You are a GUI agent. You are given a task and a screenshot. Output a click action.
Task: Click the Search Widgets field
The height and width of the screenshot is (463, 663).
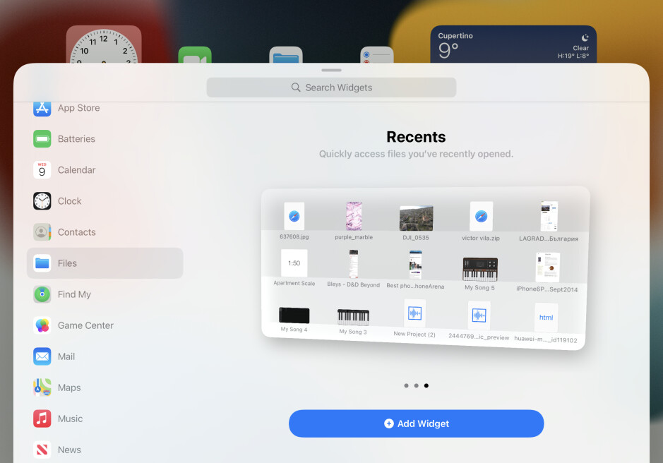331,87
